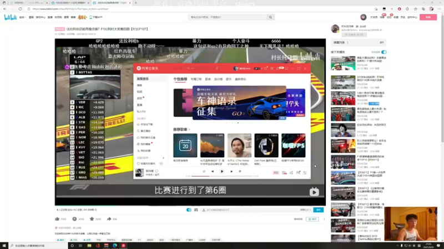Open danmaku settings icon beside the switch
This screenshot has height=249, width=444.
tap(196, 210)
